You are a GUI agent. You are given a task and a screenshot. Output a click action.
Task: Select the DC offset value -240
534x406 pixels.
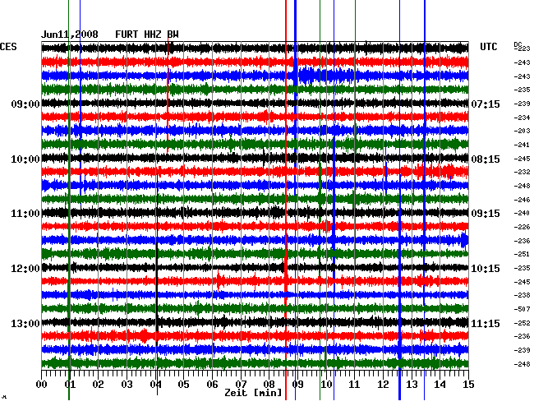522,213
